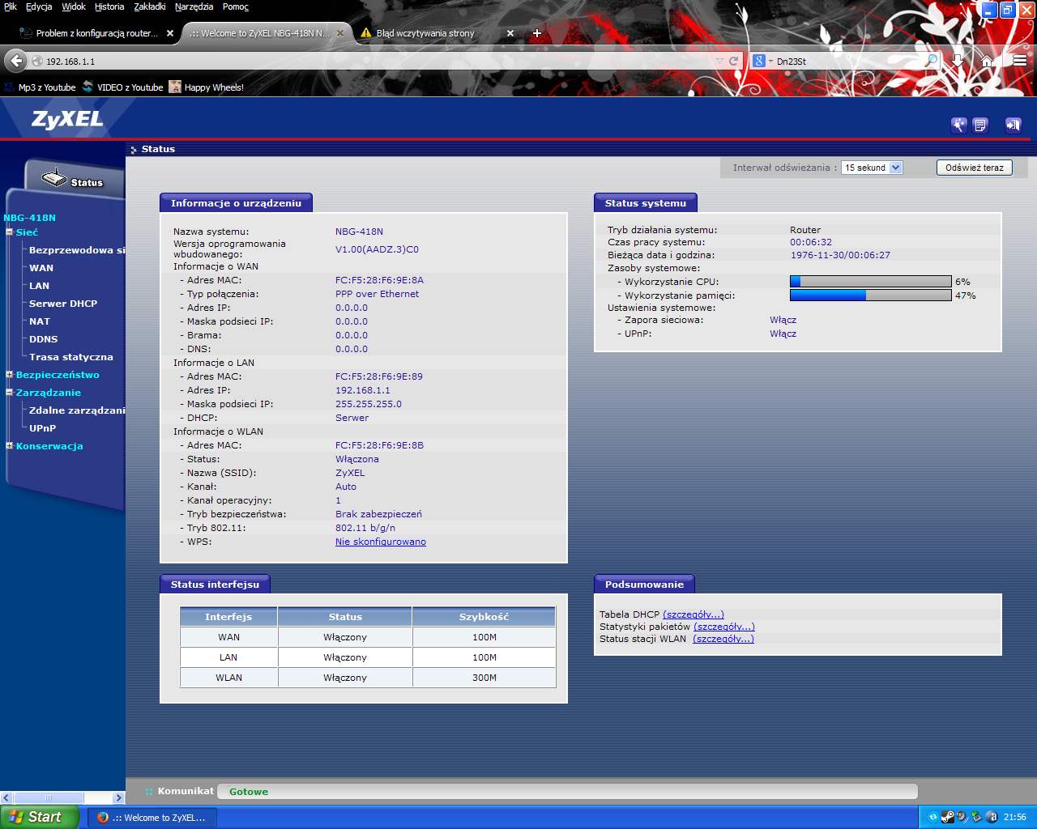This screenshot has height=829, width=1037.
Task: Open 'Bezprzewodowa si' sidebar item
Action: [x=77, y=250]
